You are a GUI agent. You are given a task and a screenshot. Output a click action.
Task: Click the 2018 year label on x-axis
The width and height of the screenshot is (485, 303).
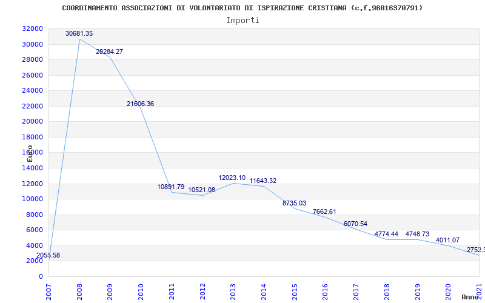coord(387,291)
